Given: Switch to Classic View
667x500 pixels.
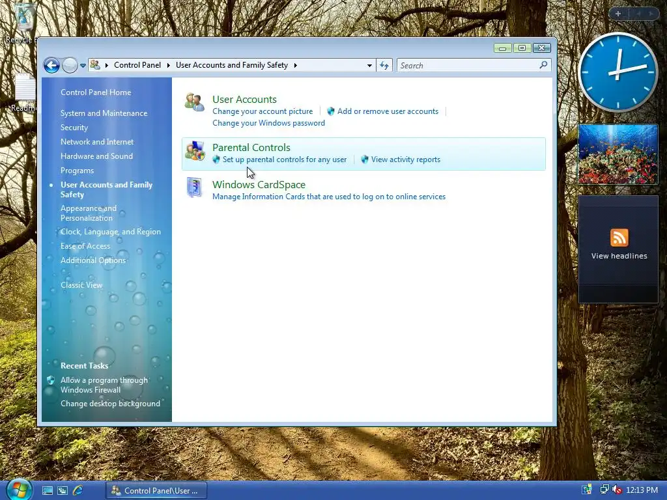Looking at the screenshot, I should pos(81,285).
